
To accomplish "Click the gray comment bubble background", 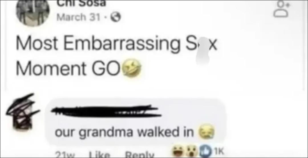I will 135,122.
